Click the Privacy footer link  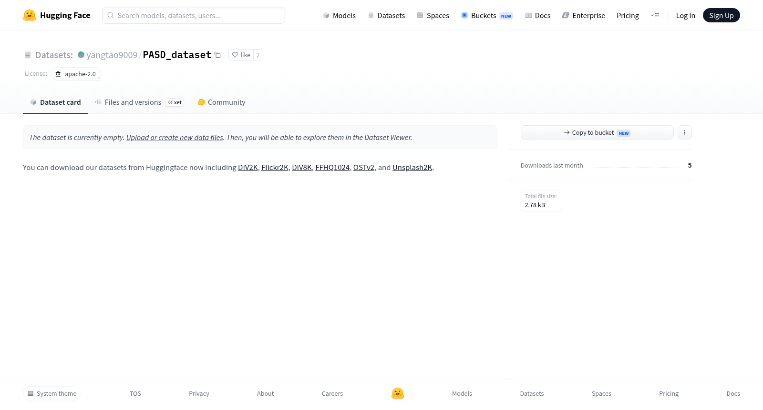pyautogui.click(x=199, y=393)
